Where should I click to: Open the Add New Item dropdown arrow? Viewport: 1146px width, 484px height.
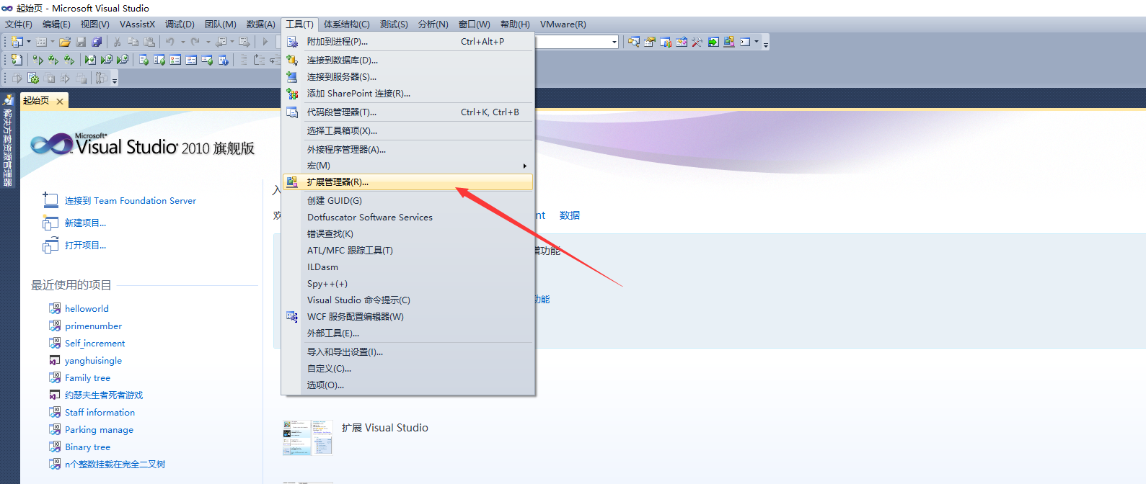[53, 41]
